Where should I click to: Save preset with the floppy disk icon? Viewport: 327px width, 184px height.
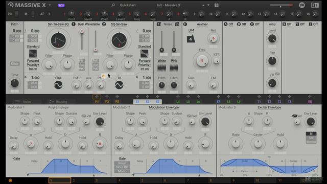coord(217,5)
